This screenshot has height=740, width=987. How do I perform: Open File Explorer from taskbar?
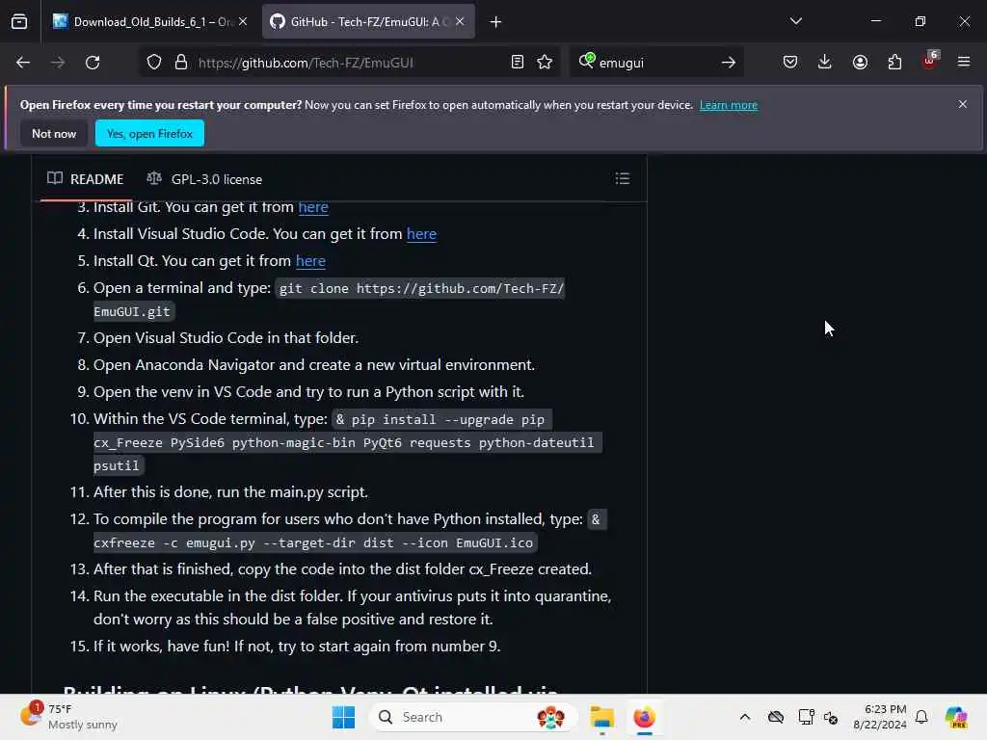[x=602, y=717]
